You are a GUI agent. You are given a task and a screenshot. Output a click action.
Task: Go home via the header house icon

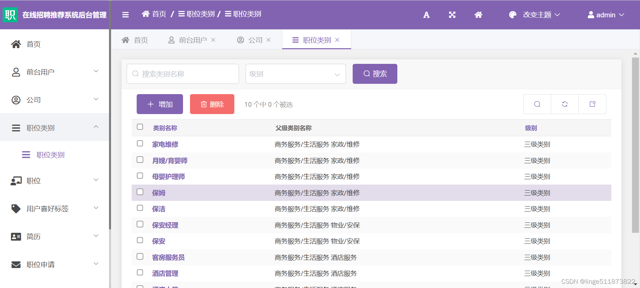[478, 15]
